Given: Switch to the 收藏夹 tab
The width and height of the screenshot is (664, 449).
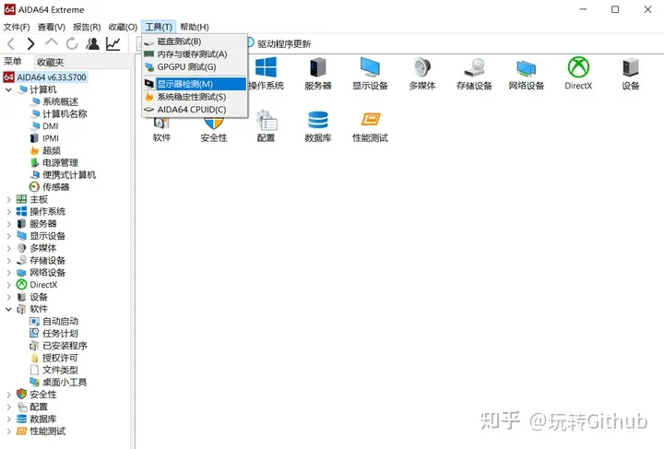Looking at the screenshot, I should coord(50,62).
